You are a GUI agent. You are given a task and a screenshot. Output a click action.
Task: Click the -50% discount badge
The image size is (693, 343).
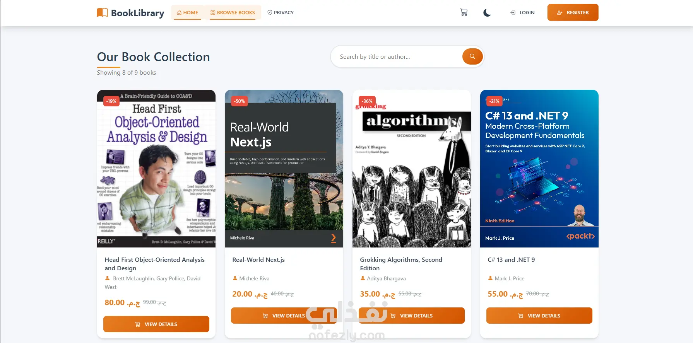click(x=240, y=101)
